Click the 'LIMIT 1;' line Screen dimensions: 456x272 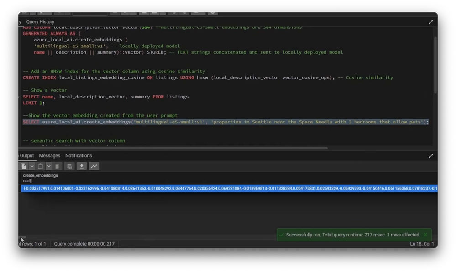[x=34, y=103]
